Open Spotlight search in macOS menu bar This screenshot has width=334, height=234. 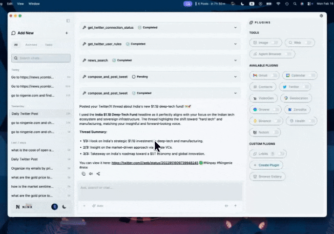tap(295, 3)
